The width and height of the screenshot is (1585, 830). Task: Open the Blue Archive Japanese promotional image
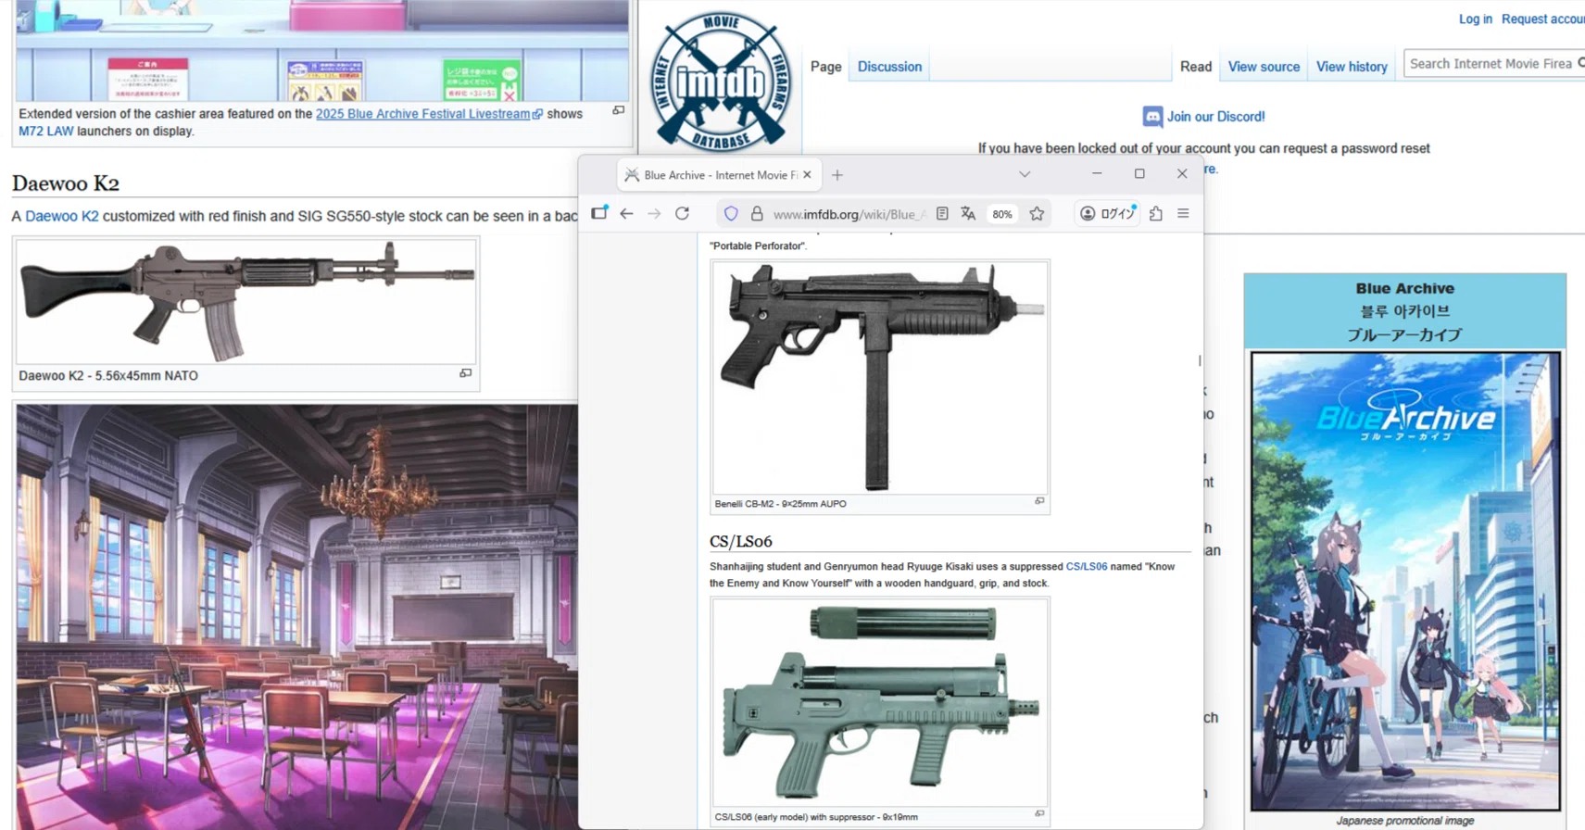click(1405, 581)
